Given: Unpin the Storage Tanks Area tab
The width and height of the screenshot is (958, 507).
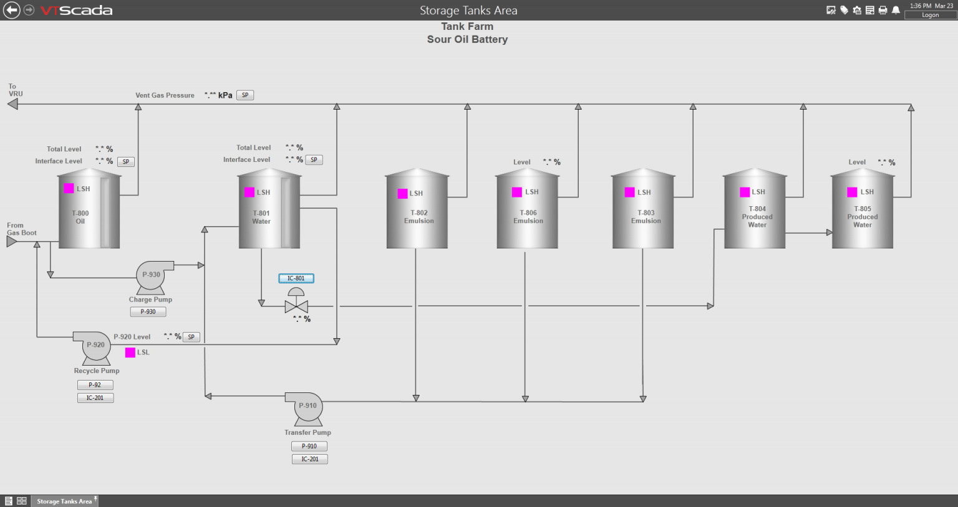Looking at the screenshot, I should coord(95,498).
